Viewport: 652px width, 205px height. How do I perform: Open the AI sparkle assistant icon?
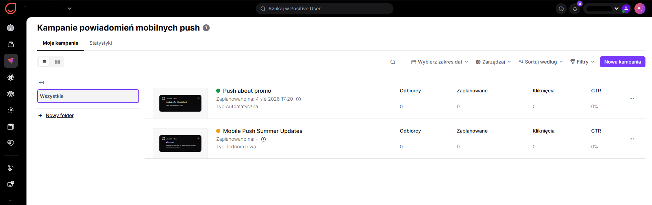coord(640,9)
